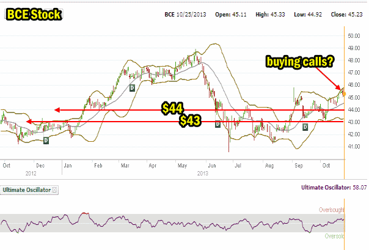The height and width of the screenshot is (250, 369).
Task: Click the Low: 44.92 value
Action: (x=308, y=15)
